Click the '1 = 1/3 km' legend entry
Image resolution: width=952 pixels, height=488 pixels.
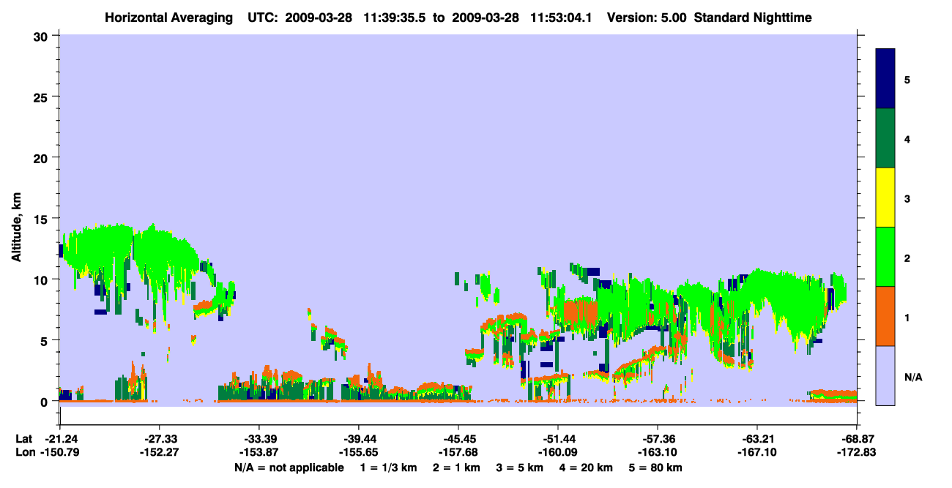click(x=388, y=468)
